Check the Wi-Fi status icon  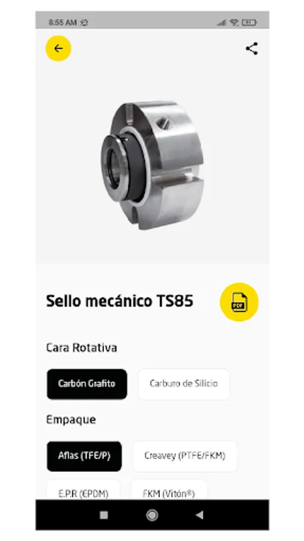pos(234,23)
